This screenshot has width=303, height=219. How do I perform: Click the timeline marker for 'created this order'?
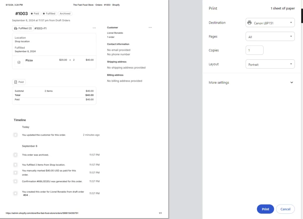[15, 193]
